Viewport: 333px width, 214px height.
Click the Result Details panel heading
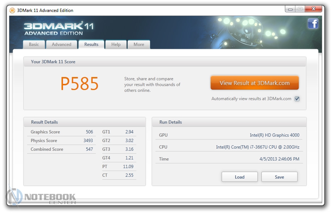pyautogui.click(x=44, y=122)
